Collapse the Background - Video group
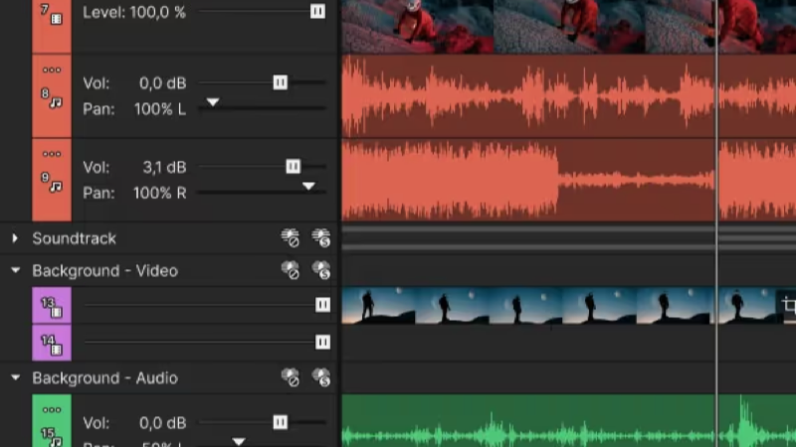796x447 pixels. 15,270
